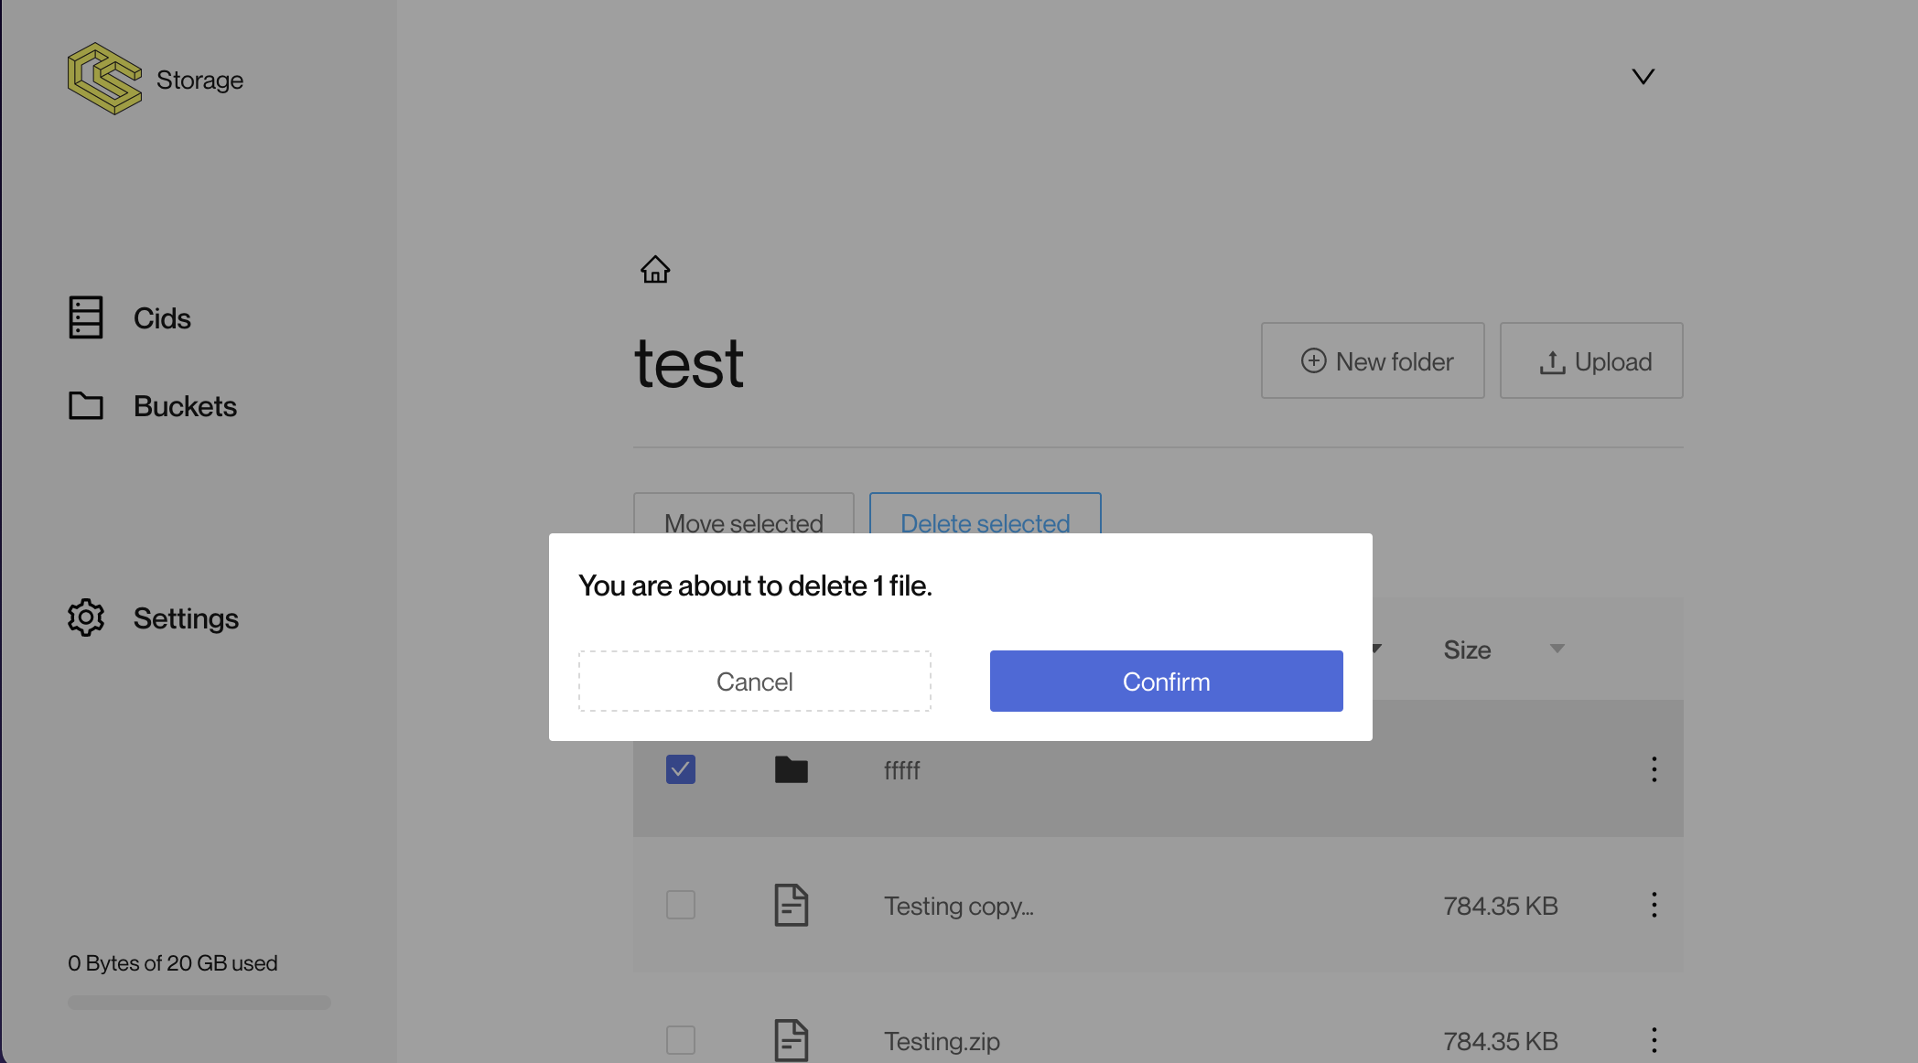Open the Size column sort dropdown
This screenshot has width=1918, height=1063.
pyautogui.click(x=1558, y=649)
